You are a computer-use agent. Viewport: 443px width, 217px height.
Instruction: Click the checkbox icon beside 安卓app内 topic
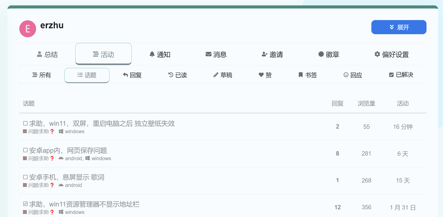[x=25, y=150]
